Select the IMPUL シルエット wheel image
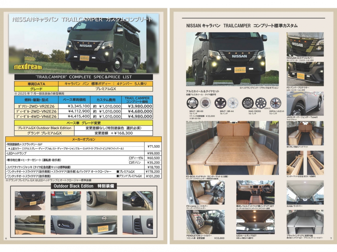 pyautogui.click(x=276, y=103)
